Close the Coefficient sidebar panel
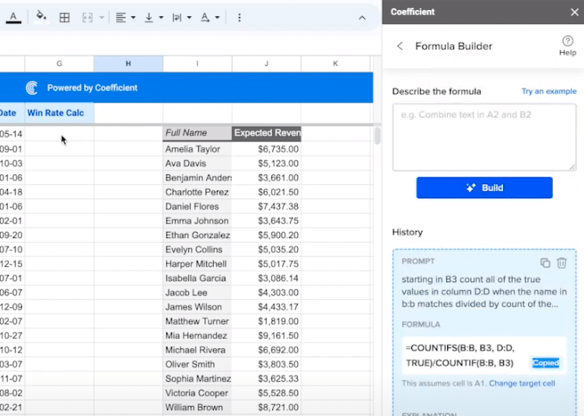This screenshot has width=584, height=416. pyautogui.click(x=574, y=12)
